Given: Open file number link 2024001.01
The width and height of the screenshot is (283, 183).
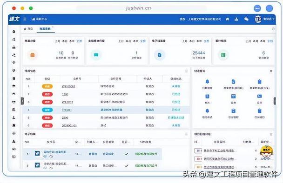Looking at the screenshot, I should (69, 125).
